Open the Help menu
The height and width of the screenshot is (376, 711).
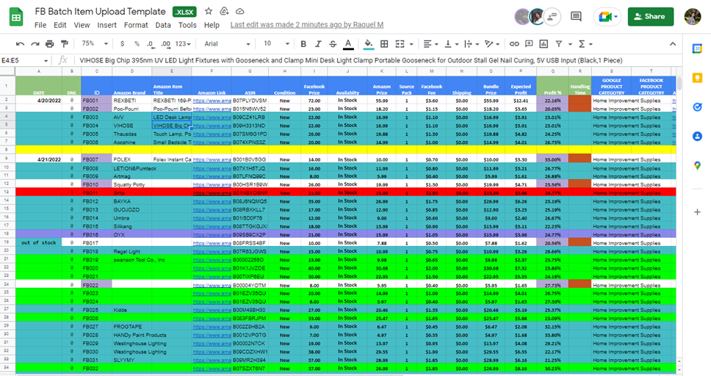tap(212, 25)
